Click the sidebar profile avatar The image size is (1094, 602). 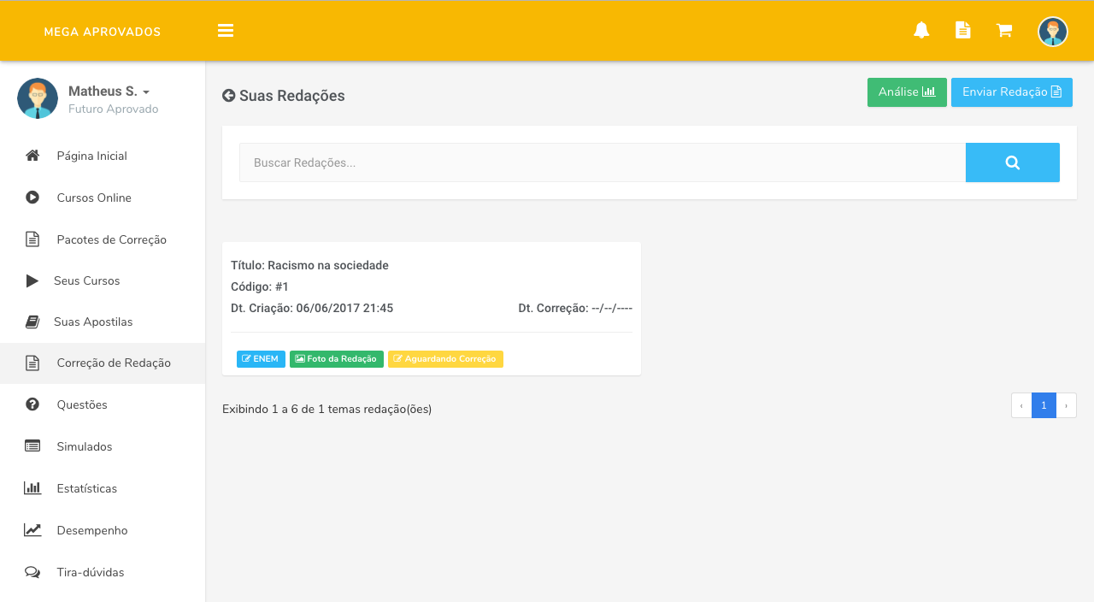[38, 98]
